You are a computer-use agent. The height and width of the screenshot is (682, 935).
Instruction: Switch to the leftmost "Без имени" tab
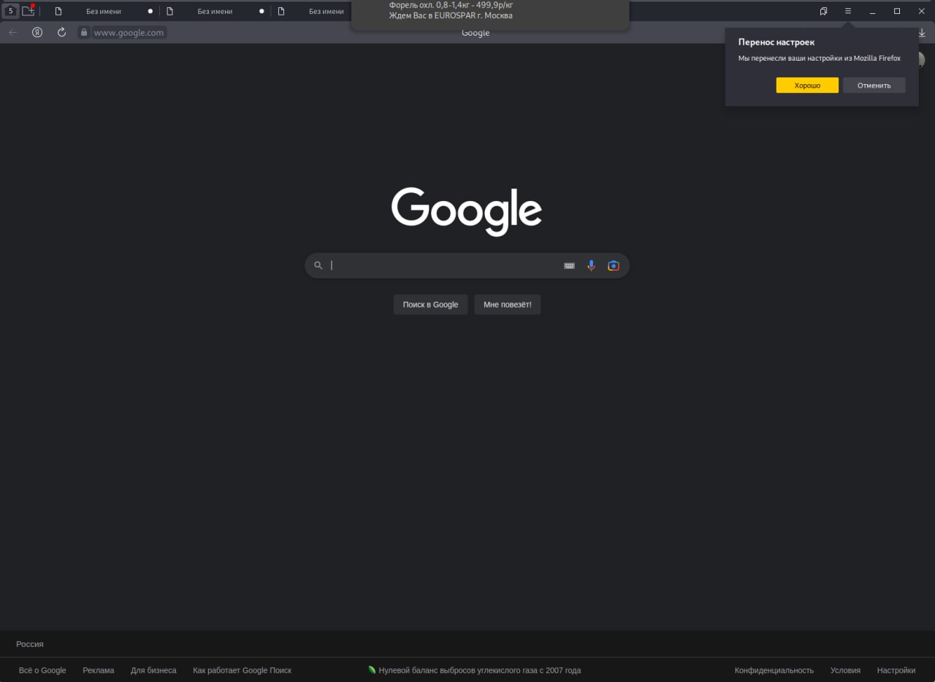click(104, 12)
